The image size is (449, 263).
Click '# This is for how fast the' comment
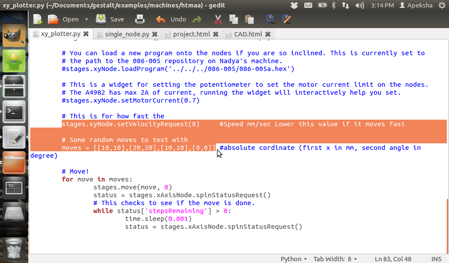pos(113,116)
